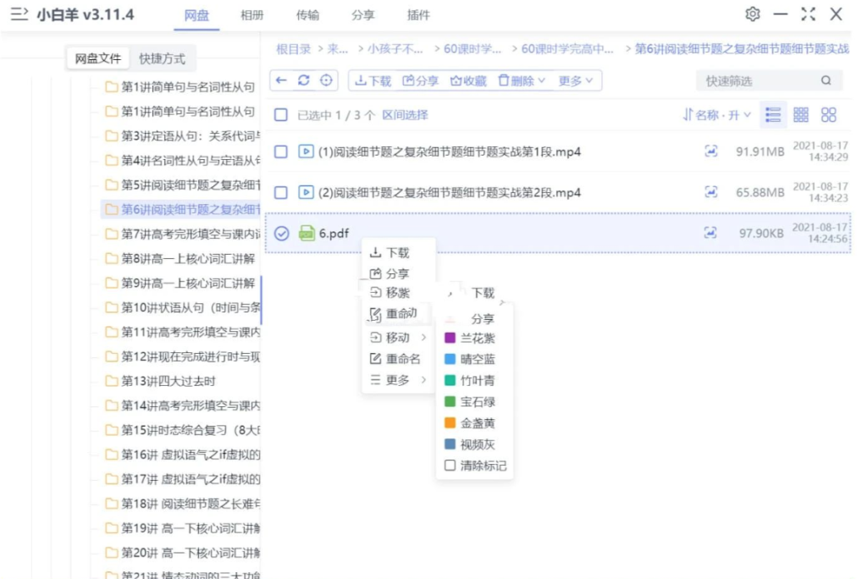Click the magnifier icon in the 快速筛选 box
Viewport: 867px width, 579px height.
tap(826, 80)
